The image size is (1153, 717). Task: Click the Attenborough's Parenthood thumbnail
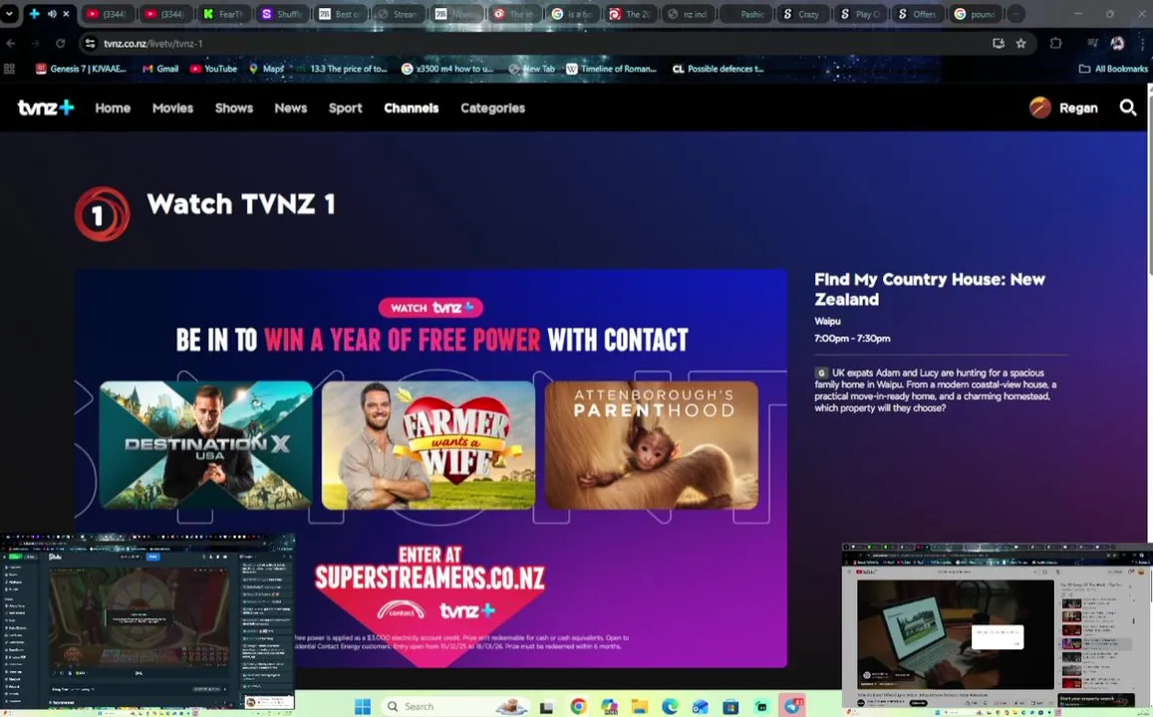click(x=652, y=445)
